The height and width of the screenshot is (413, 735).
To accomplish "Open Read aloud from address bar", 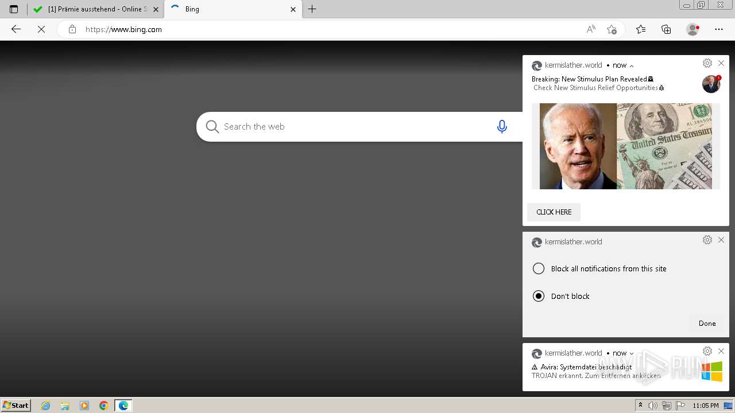I will [x=591, y=29].
